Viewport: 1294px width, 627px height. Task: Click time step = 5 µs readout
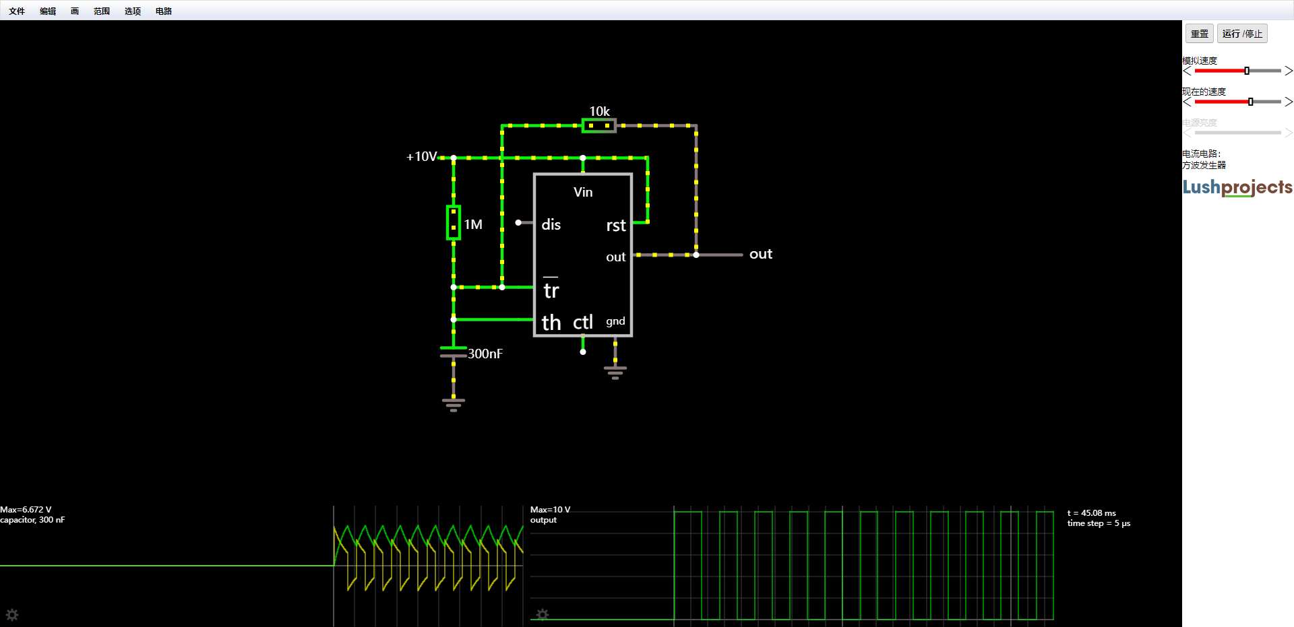click(x=1099, y=523)
